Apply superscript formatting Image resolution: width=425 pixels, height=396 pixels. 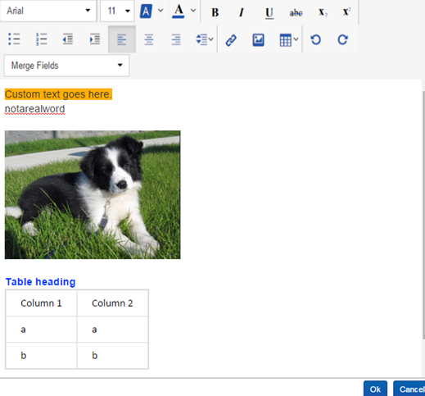[x=346, y=11]
